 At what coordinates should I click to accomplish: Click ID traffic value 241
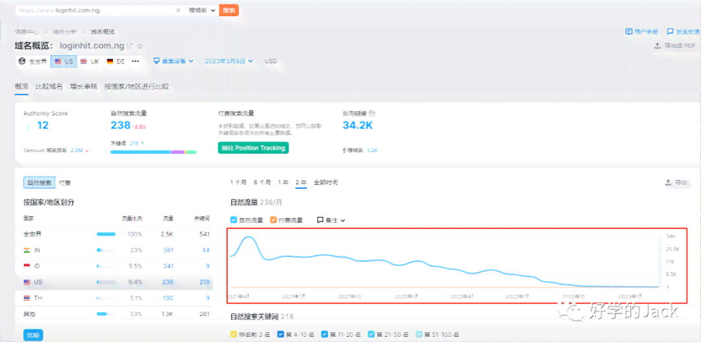(x=169, y=266)
